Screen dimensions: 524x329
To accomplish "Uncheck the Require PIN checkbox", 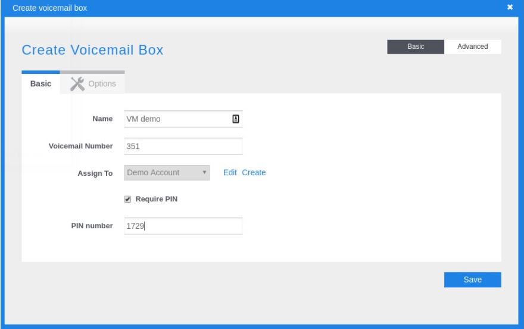I will [x=127, y=200].
